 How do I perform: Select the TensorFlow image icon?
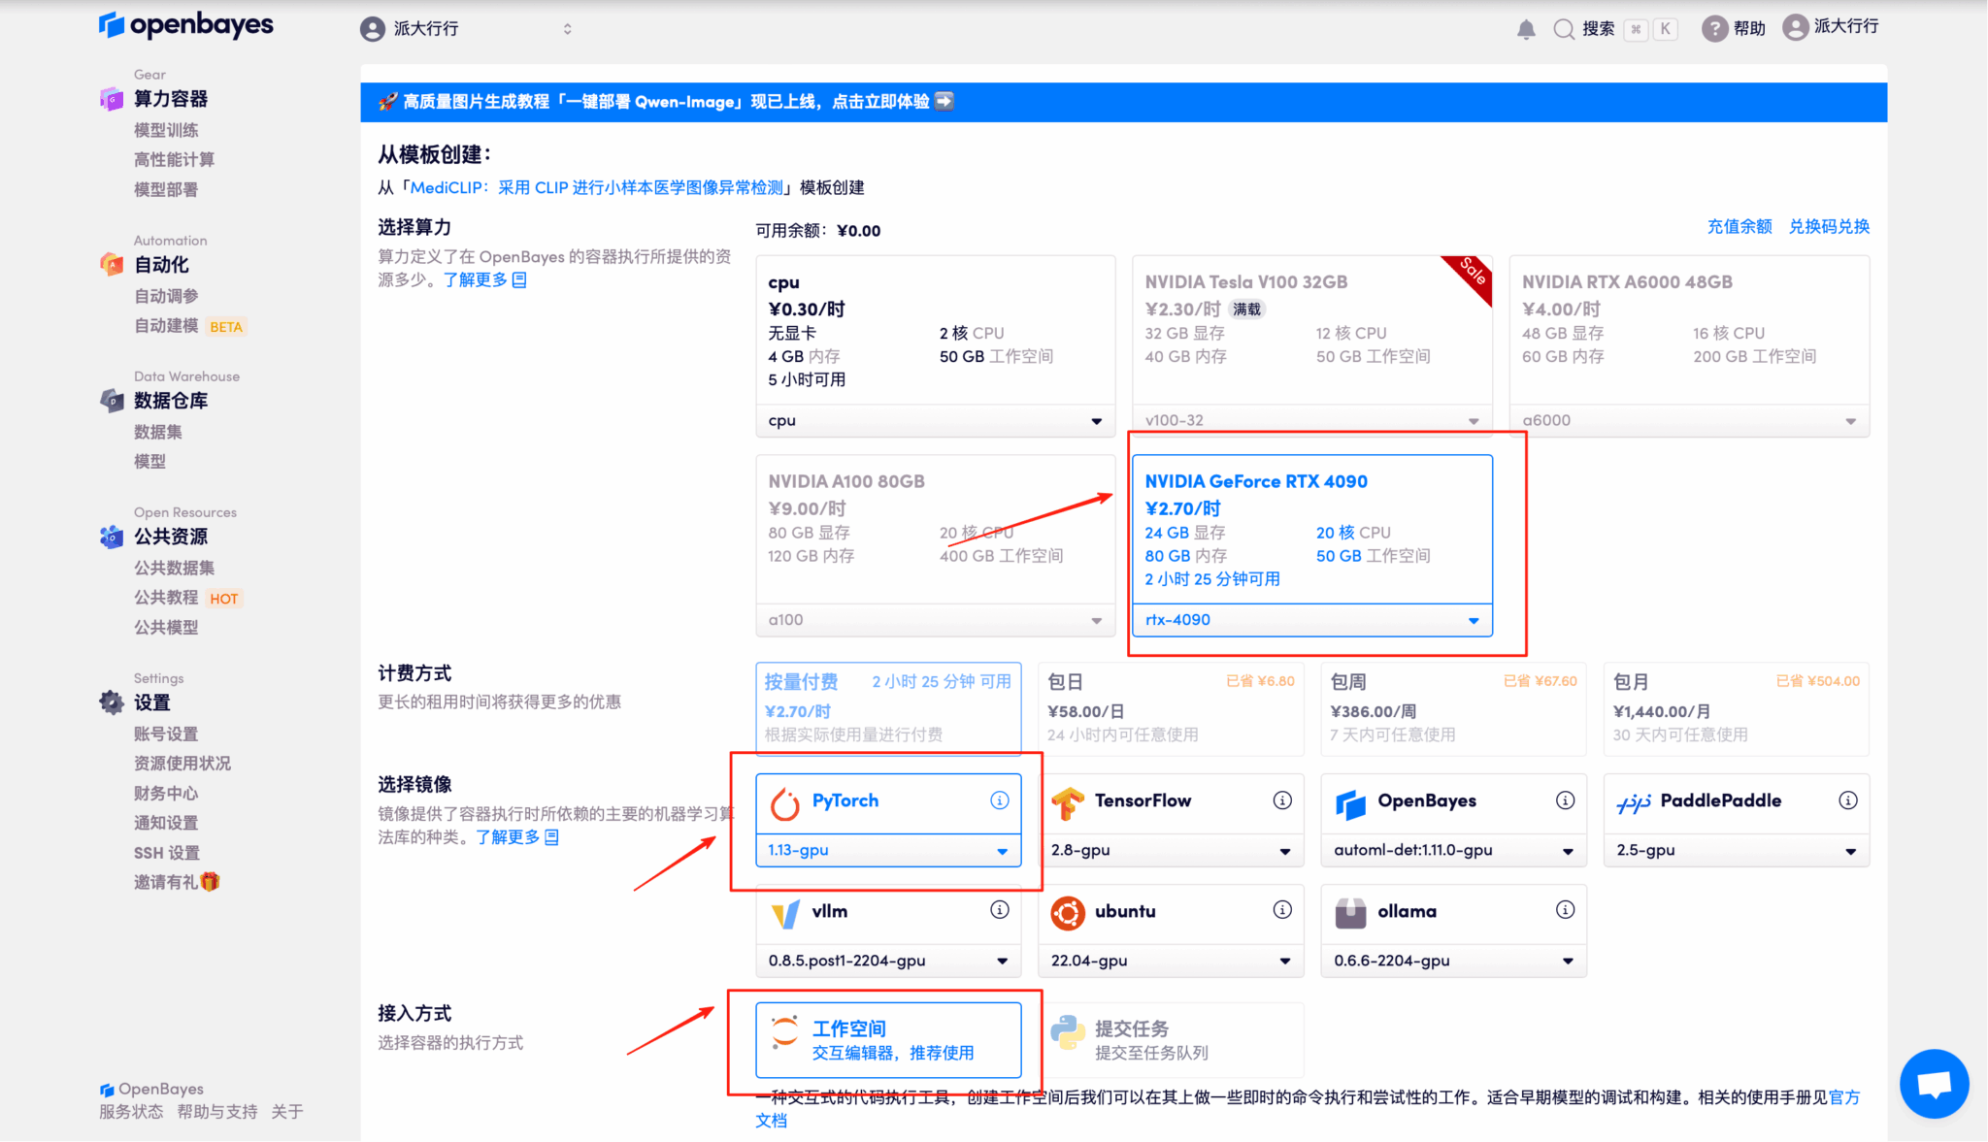(x=1069, y=800)
